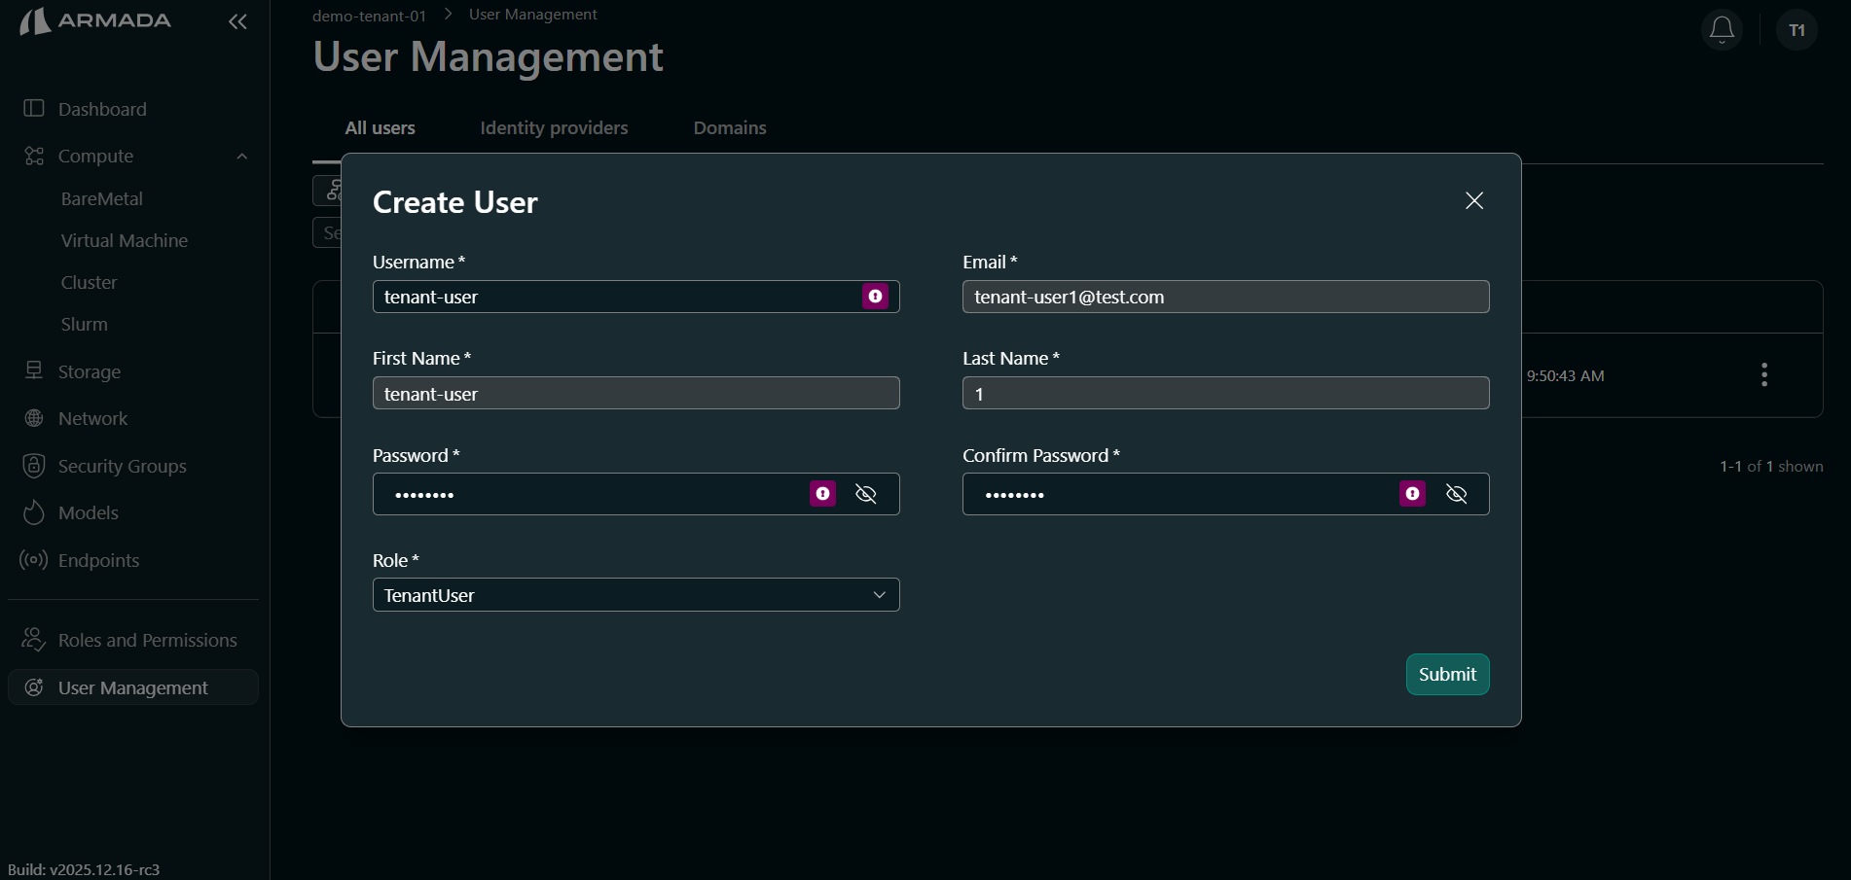Click the password manager icon in Confirm Password

point(1412,494)
